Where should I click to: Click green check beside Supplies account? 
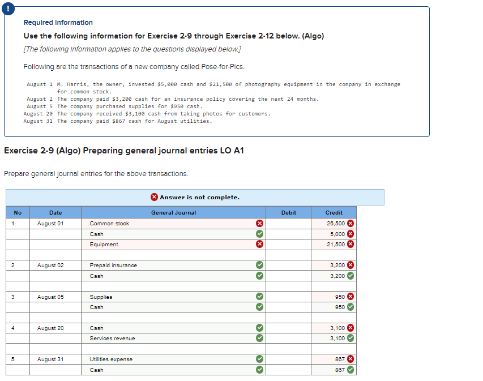click(260, 296)
